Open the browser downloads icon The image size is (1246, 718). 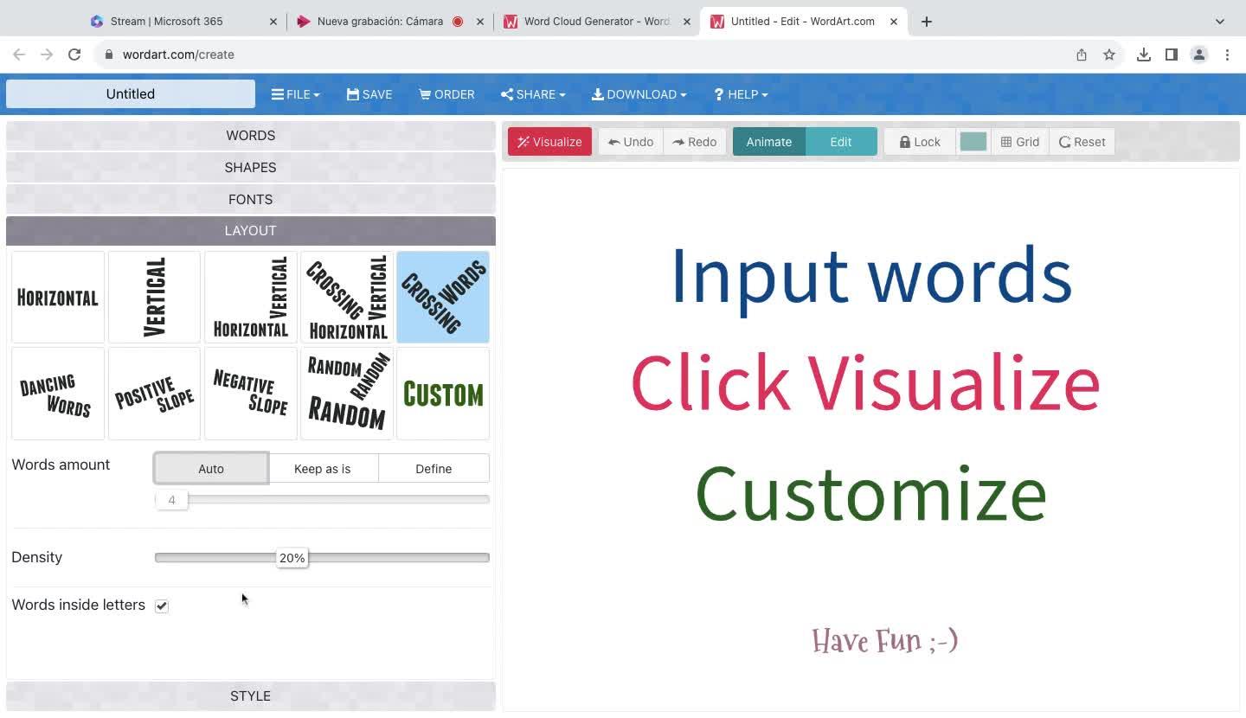click(x=1144, y=54)
